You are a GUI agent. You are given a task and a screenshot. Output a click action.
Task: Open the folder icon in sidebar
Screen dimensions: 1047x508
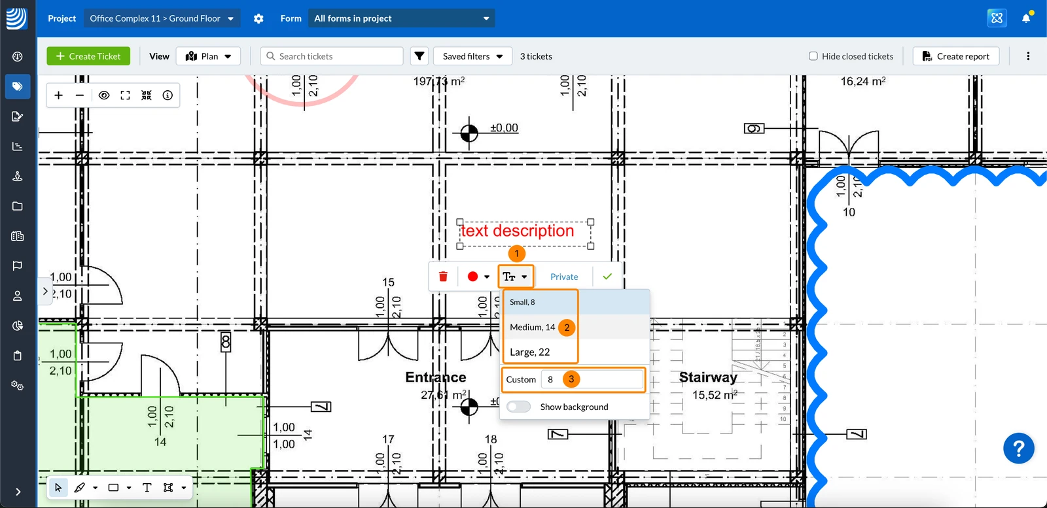tap(18, 206)
